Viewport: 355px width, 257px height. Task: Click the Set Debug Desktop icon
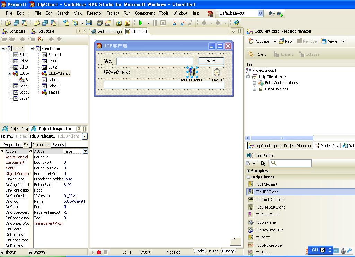280,14
